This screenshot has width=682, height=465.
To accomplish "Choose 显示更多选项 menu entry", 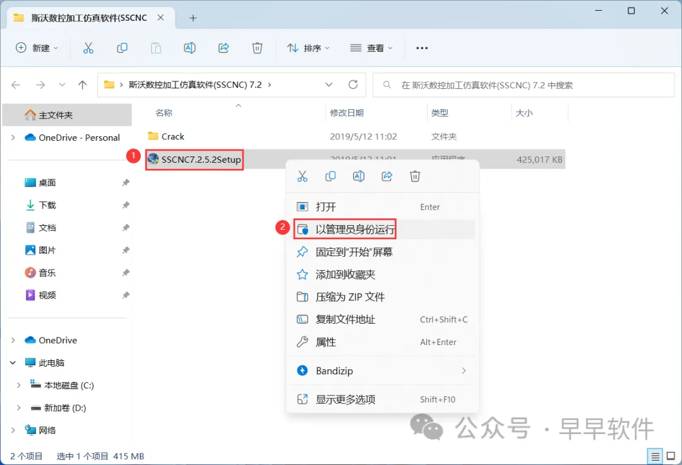I will click(x=382, y=399).
